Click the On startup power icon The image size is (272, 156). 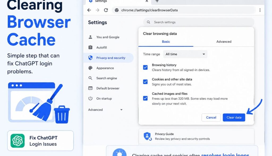pyautogui.click(x=90, y=99)
